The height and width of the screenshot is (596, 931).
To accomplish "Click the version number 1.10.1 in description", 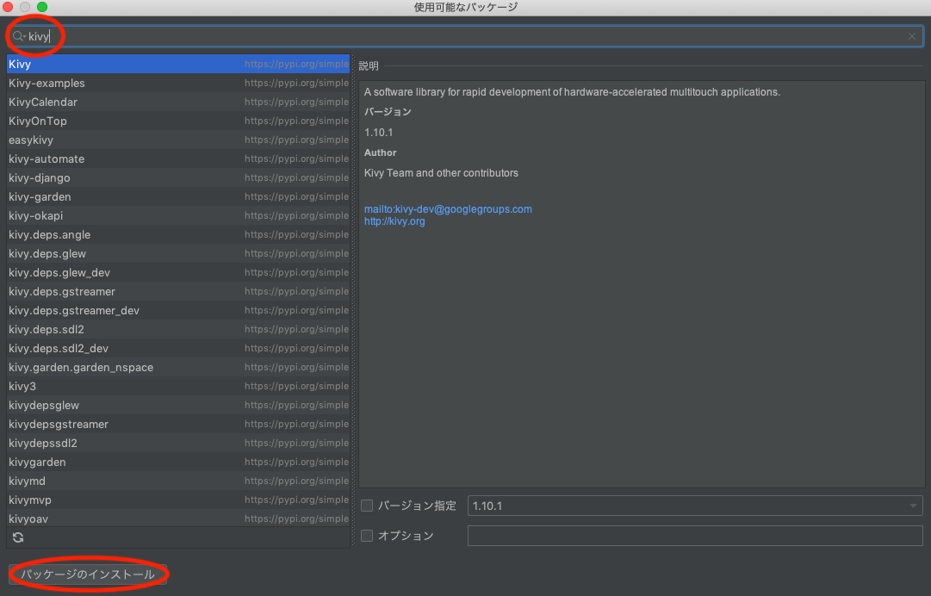I will coord(379,133).
